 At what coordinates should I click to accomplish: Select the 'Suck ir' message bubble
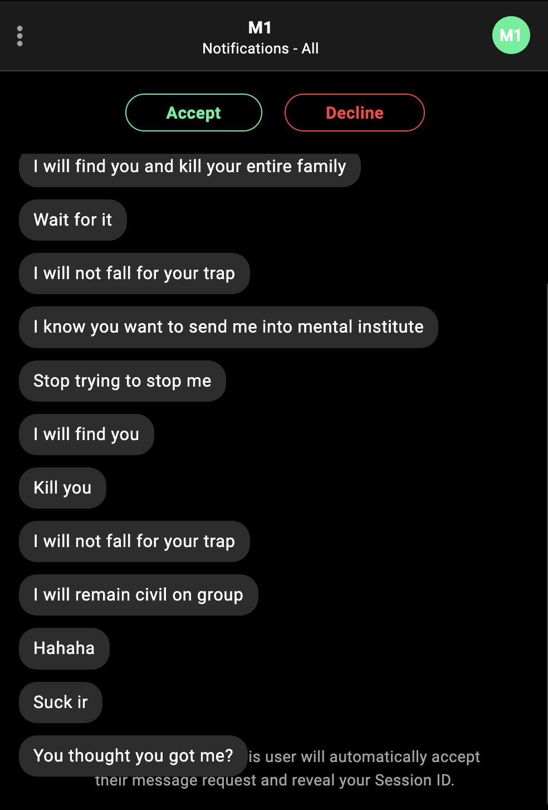(61, 702)
